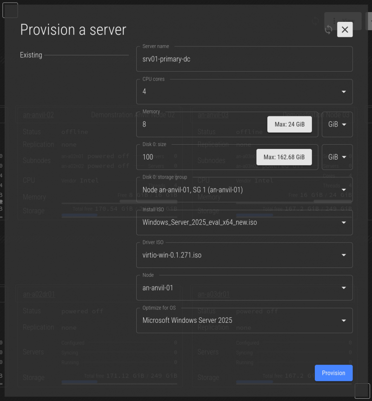Open the an-anvil-02 link in background
Image resolution: width=372 pixels, height=401 pixels.
click(38, 115)
